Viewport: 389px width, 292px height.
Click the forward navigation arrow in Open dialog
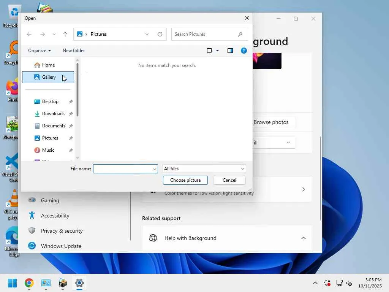(43, 34)
